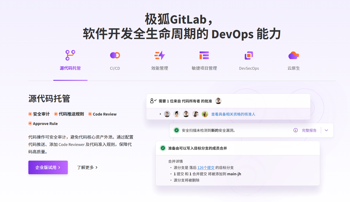The height and width of the screenshot is (202, 350).
Task: Click the green check icon beside 安全扫描未检测到
Action: tap(177, 130)
